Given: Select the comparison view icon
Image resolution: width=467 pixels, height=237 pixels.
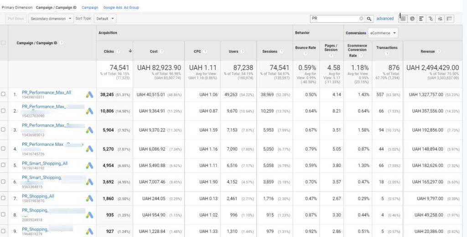Looking at the screenshot, I should click(x=431, y=19).
